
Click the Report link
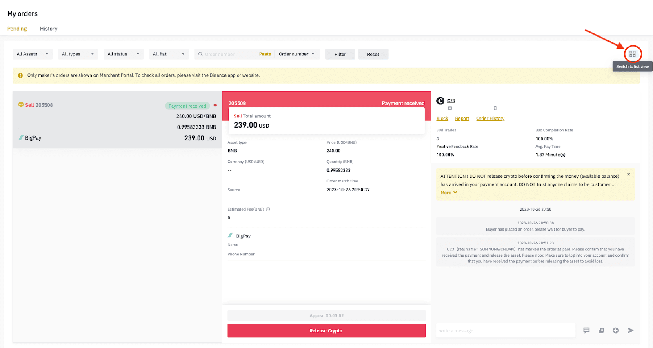click(462, 118)
